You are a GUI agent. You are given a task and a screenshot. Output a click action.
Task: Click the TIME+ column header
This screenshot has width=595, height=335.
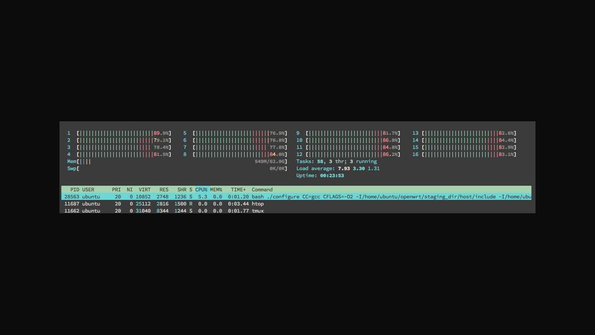pyautogui.click(x=238, y=189)
